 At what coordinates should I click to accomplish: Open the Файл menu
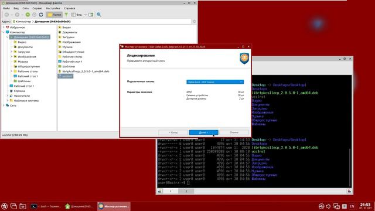6,8
